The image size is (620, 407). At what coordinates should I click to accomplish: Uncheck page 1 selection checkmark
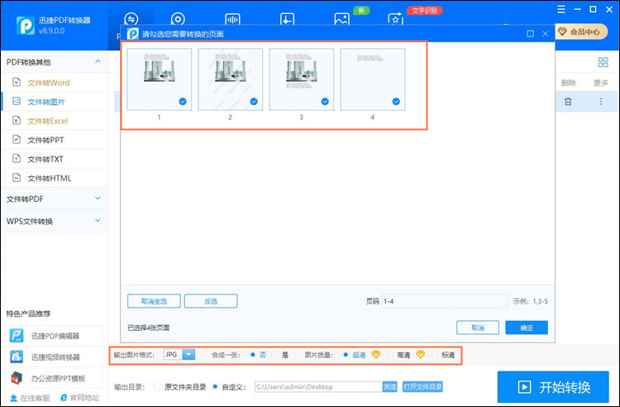click(x=183, y=102)
